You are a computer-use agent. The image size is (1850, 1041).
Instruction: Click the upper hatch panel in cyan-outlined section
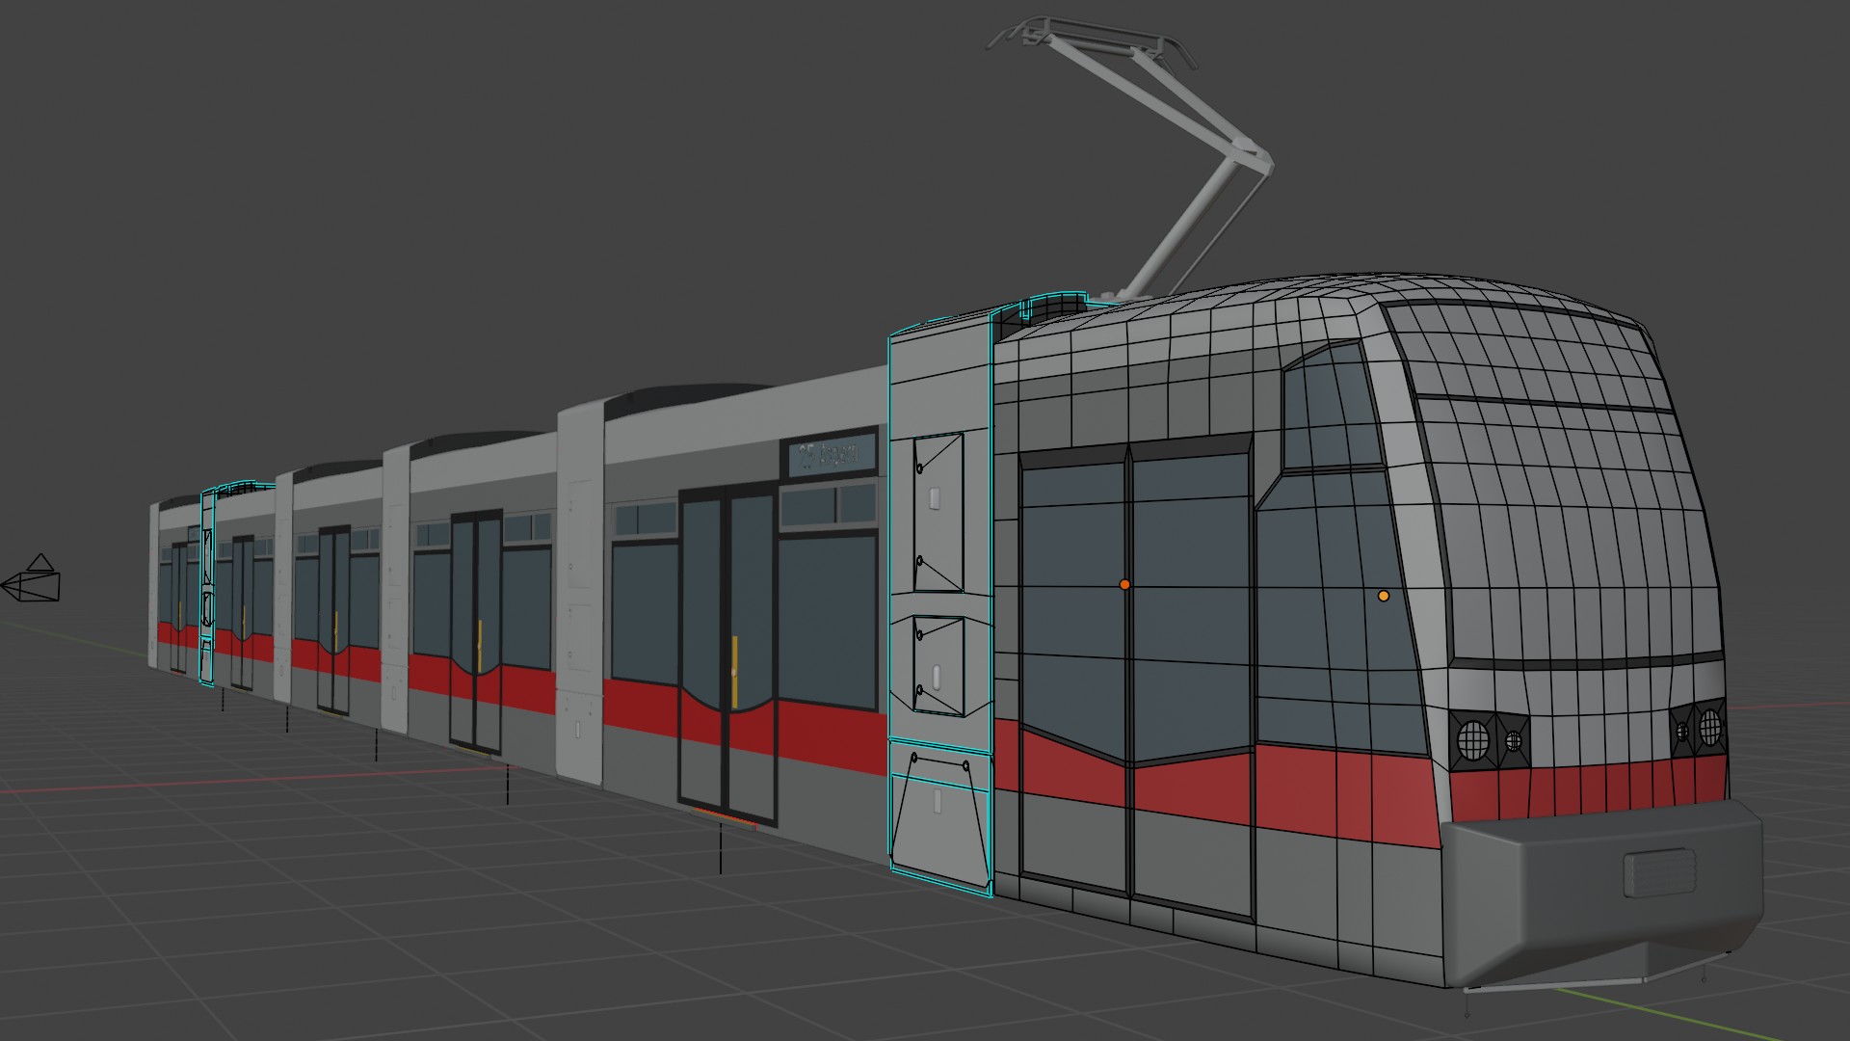click(x=938, y=512)
